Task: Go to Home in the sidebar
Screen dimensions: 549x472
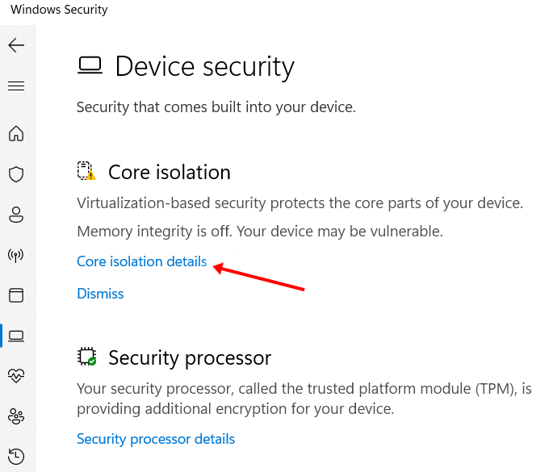Action: tap(16, 133)
